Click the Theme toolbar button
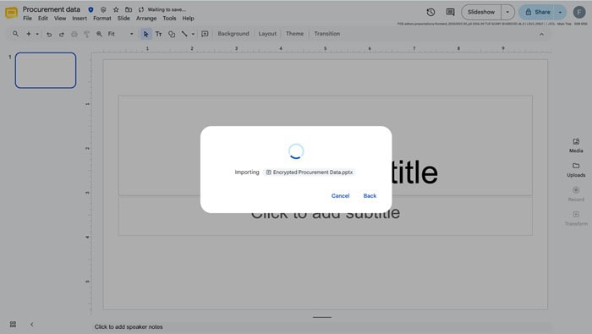This screenshot has width=592, height=334. click(x=294, y=34)
